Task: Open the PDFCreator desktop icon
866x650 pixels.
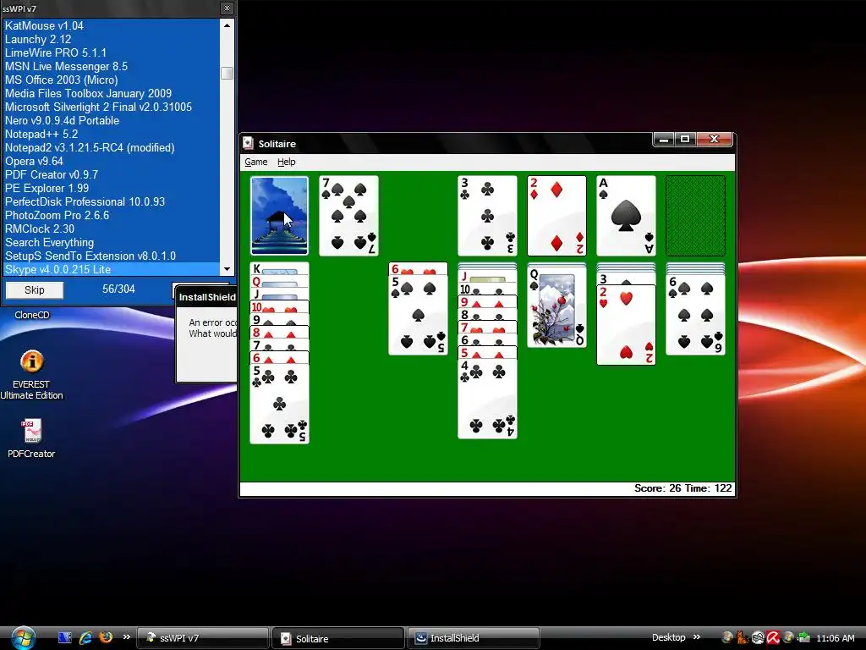Action: click(x=31, y=439)
